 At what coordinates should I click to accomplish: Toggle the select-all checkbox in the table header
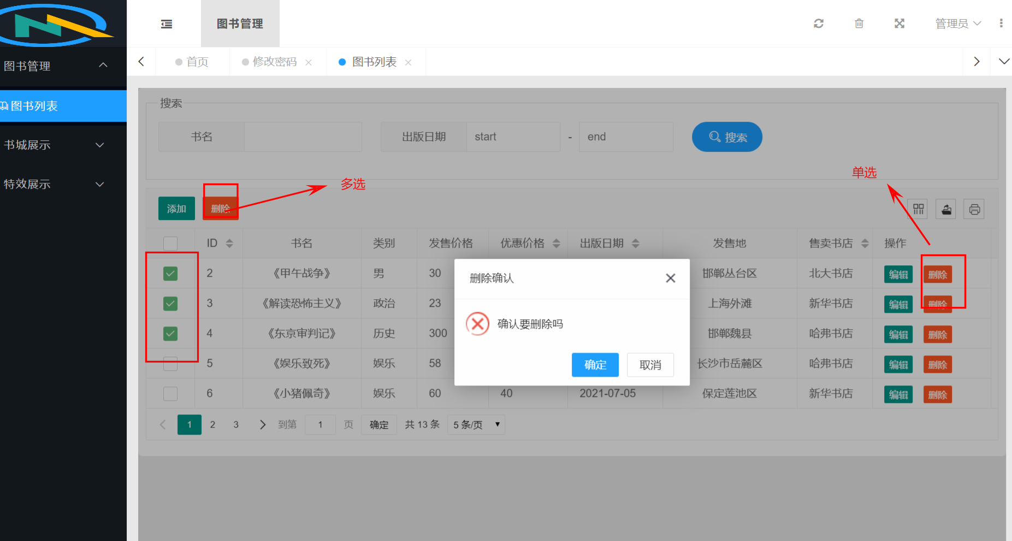click(x=170, y=243)
